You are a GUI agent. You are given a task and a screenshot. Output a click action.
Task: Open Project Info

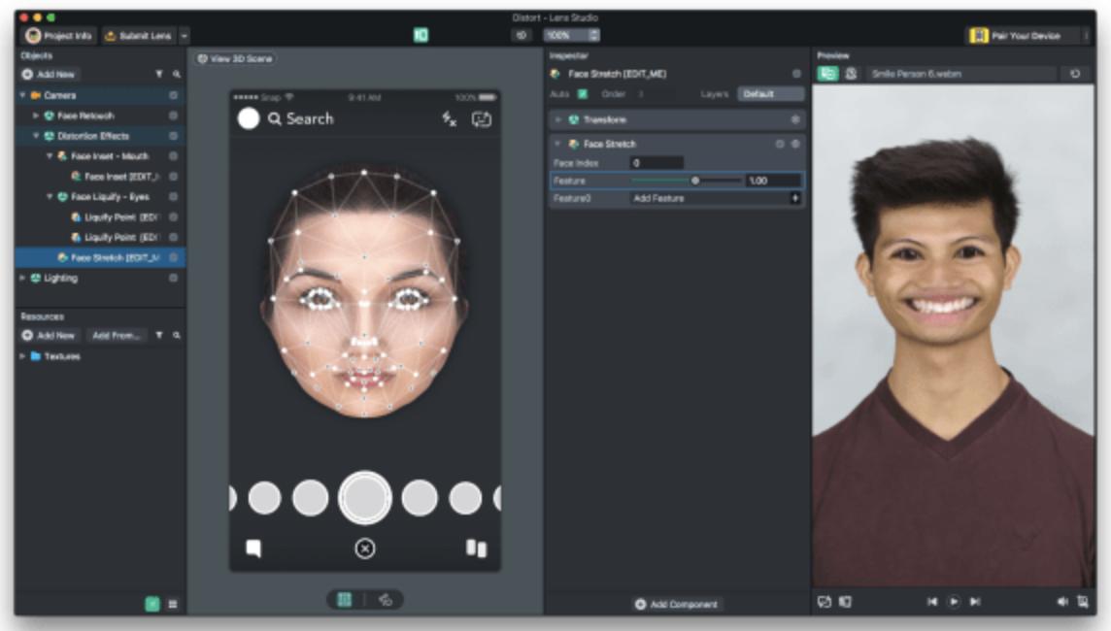pos(59,35)
